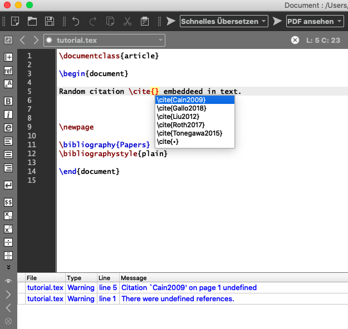Insert a subscript with the x subscript icon

point(8,216)
